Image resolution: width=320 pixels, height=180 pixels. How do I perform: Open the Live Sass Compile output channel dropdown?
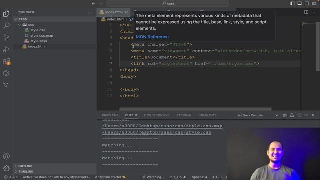tap(257, 115)
